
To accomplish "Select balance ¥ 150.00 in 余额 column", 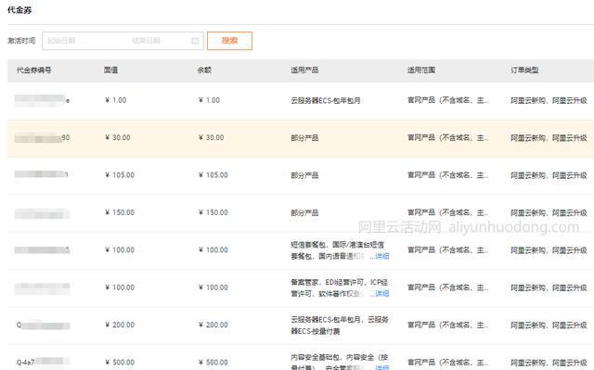I will [213, 212].
